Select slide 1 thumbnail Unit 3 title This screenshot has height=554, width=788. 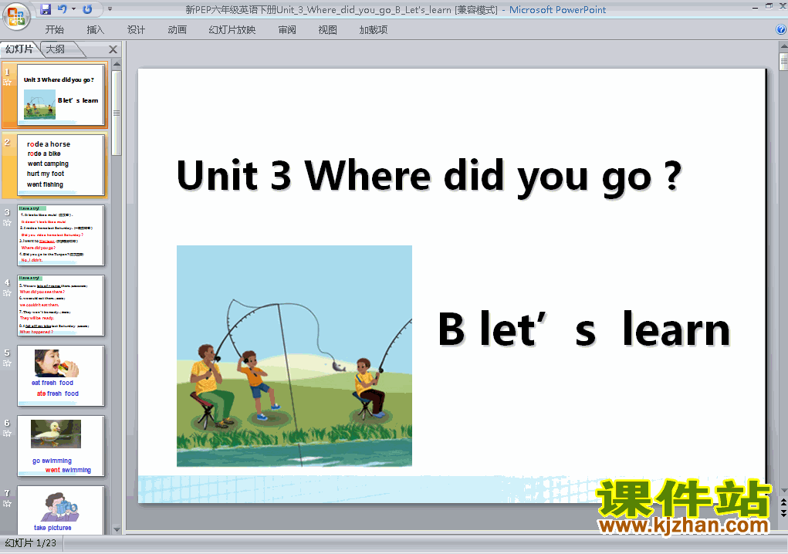tap(60, 94)
